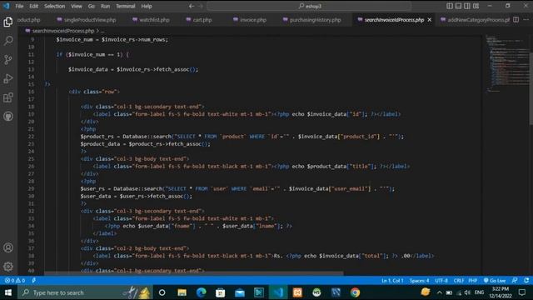Open the Selection menu
533x300 pixels.
(54, 6)
